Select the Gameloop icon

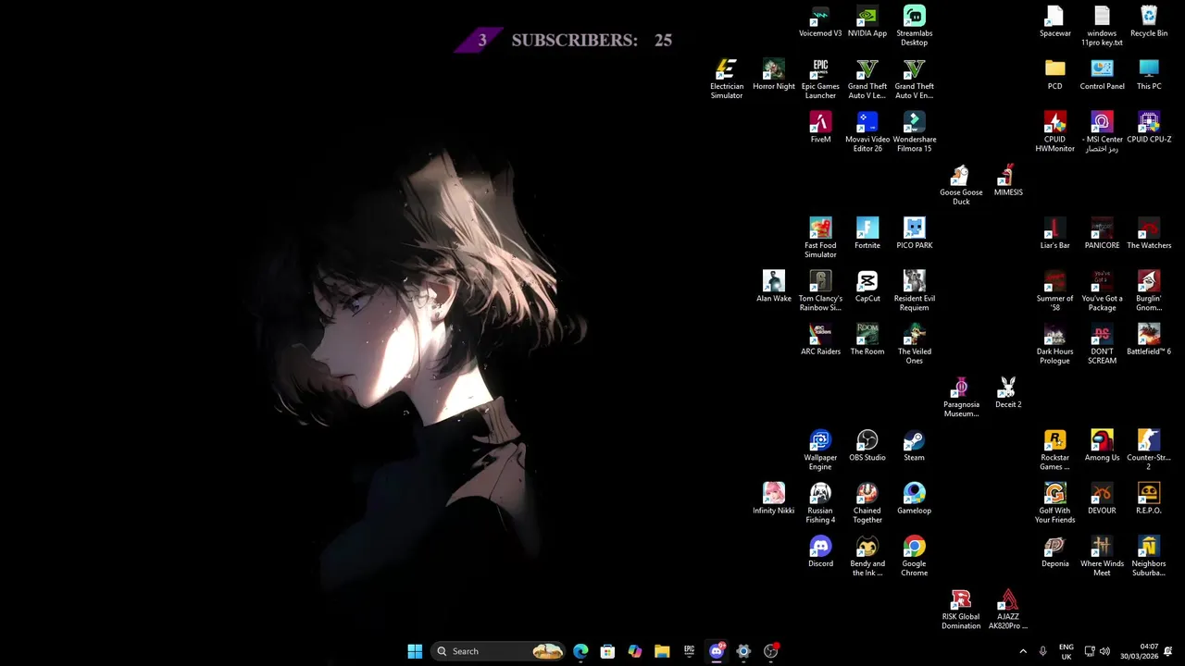(914, 499)
